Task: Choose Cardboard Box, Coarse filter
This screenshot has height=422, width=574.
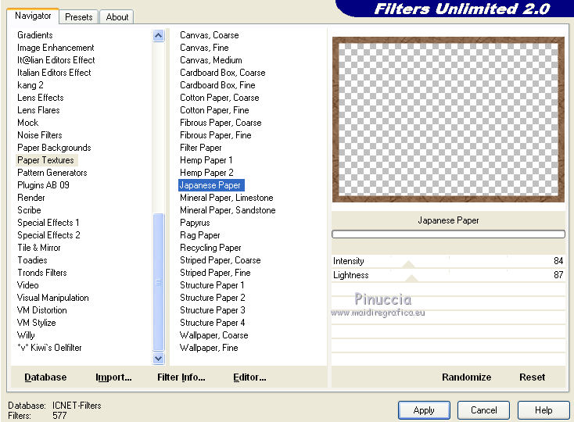Action: (x=223, y=73)
